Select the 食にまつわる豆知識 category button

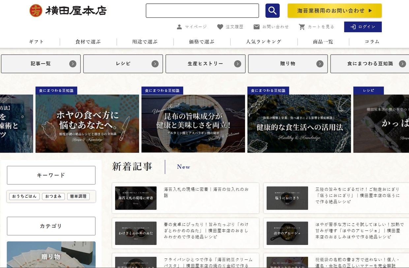(x=370, y=64)
